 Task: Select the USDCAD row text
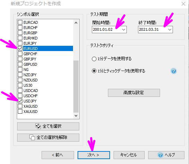pos(31,91)
